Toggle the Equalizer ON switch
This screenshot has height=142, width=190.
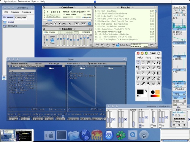click(46, 32)
